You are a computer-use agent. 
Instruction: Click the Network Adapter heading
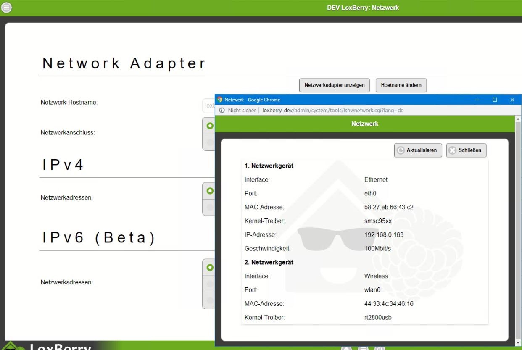[x=124, y=63]
